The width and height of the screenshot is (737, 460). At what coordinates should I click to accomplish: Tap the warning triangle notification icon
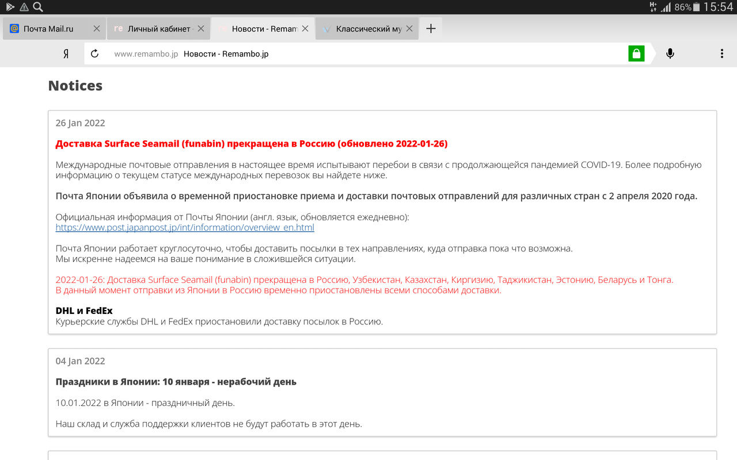coord(24,7)
